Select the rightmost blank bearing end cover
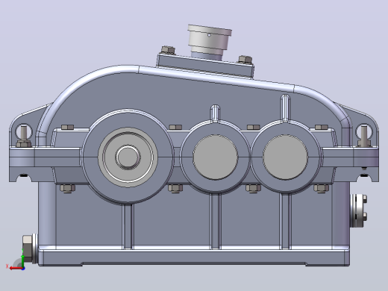This screenshot has width=388, height=291. (285, 157)
